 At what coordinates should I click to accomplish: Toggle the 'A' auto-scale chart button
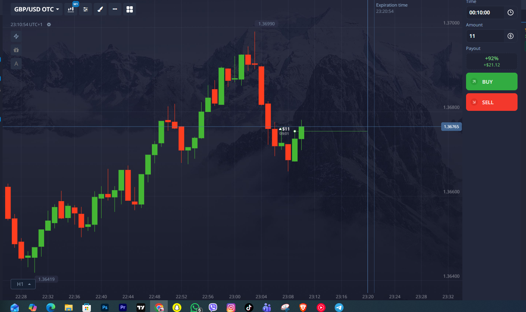pos(16,64)
